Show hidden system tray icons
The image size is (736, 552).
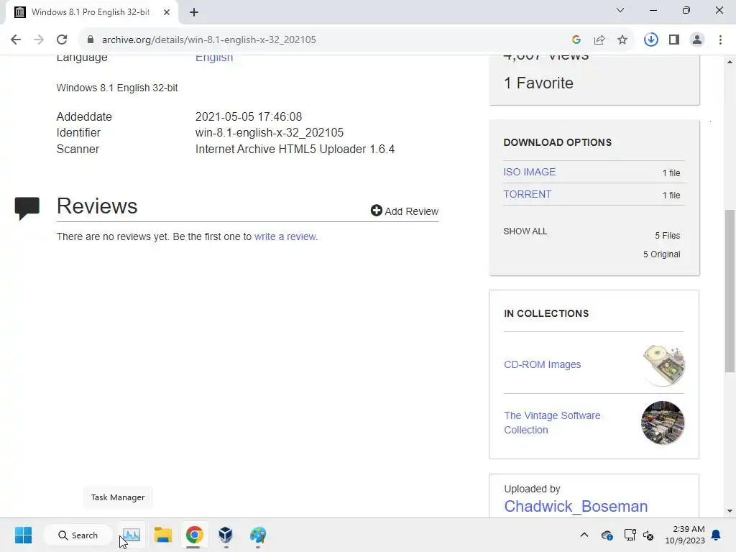(x=584, y=535)
